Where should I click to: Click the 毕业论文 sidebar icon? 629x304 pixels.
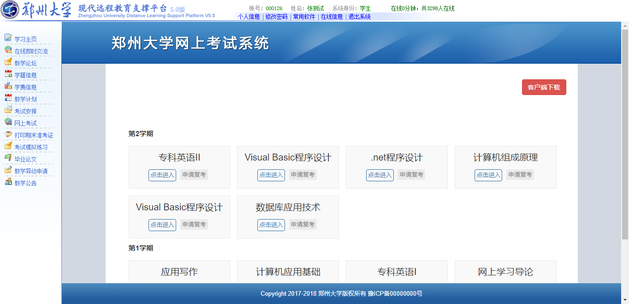point(8,158)
